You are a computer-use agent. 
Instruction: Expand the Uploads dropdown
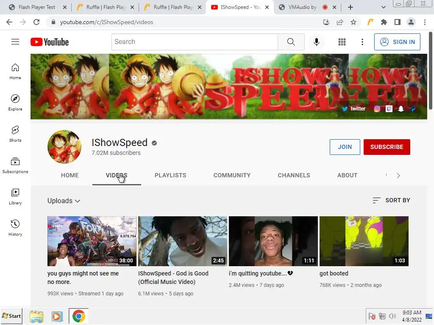(64, 201)
